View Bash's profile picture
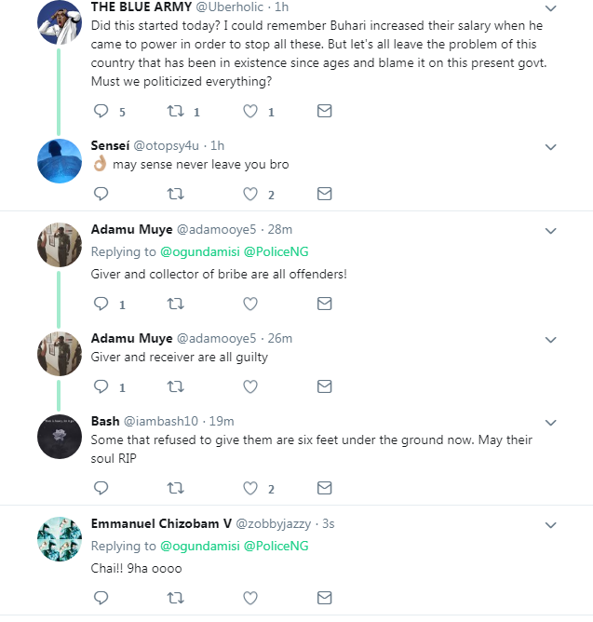This screenshot has height=622, width=593. (60, 435)
